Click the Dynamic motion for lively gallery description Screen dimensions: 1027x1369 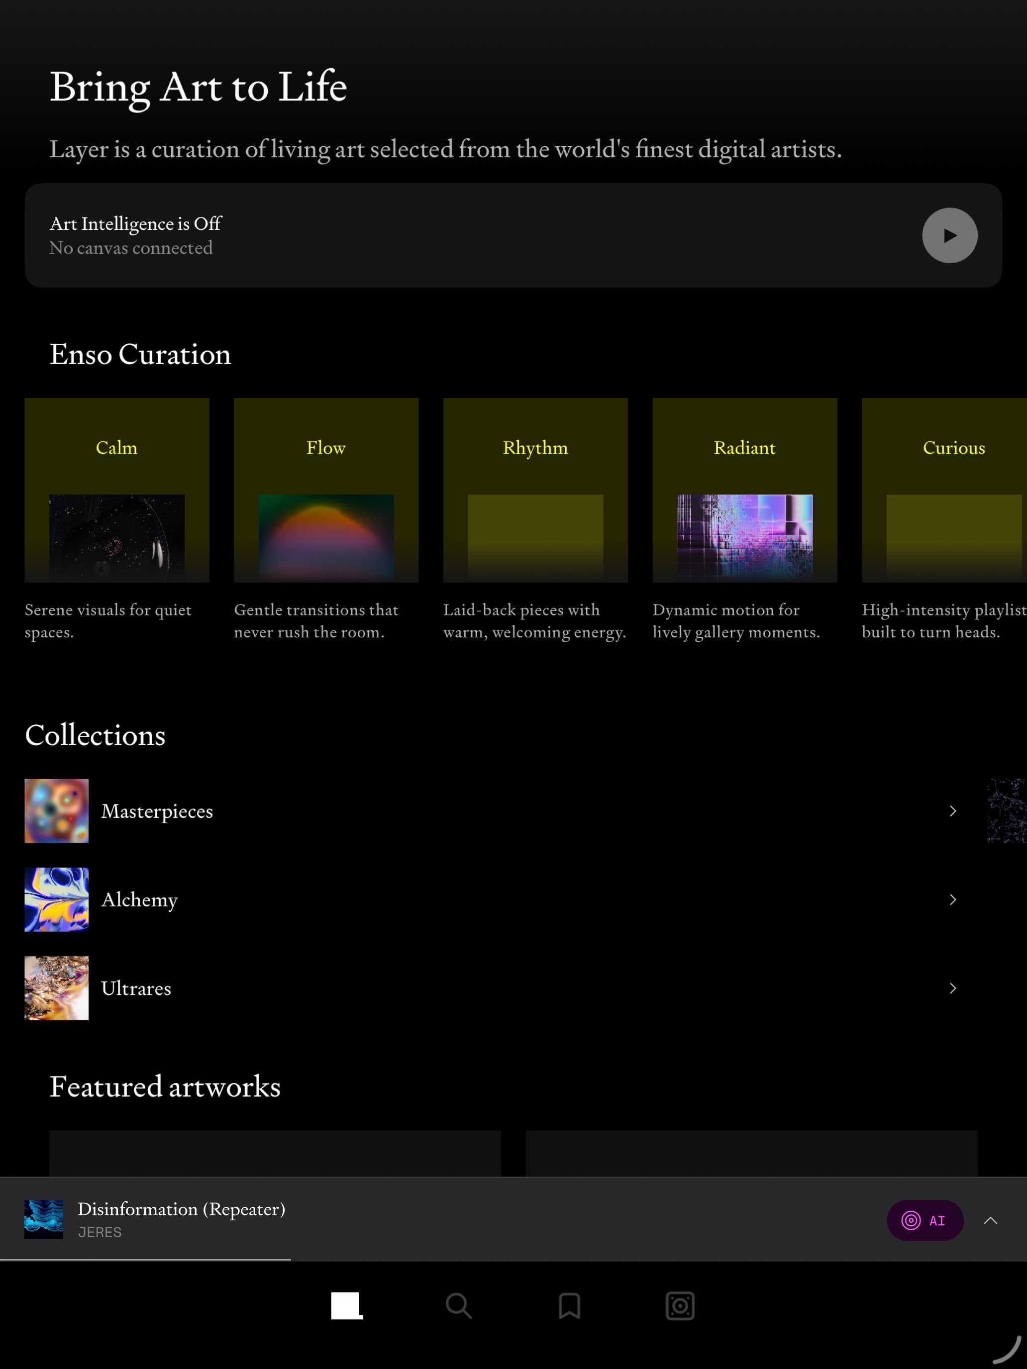coord(736,621)
